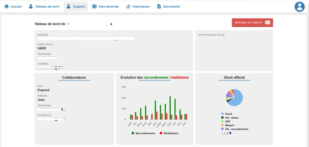309x147 pixels.
Task: Show previous legend page with up arrow
Action: pos(222,134)
